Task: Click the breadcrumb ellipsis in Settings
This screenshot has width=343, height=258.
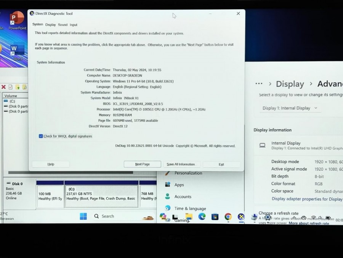Action: click(259, 84)
